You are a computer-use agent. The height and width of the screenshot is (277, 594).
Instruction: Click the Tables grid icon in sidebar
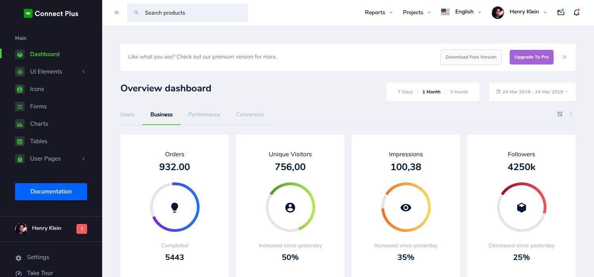click(x=20, y=141)
